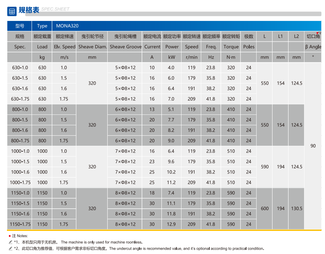Image resolution: width=325 pixels, height=254 pixels.
Task: Select the Elv. Speed column header
Action: coord(64,47)
